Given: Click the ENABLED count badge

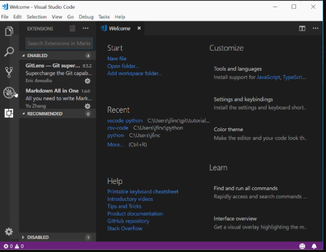Looking at the screenshot, I should 88,55.
